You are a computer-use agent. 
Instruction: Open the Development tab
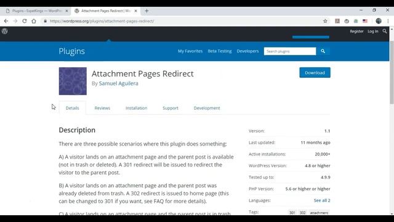pos(207,108)
